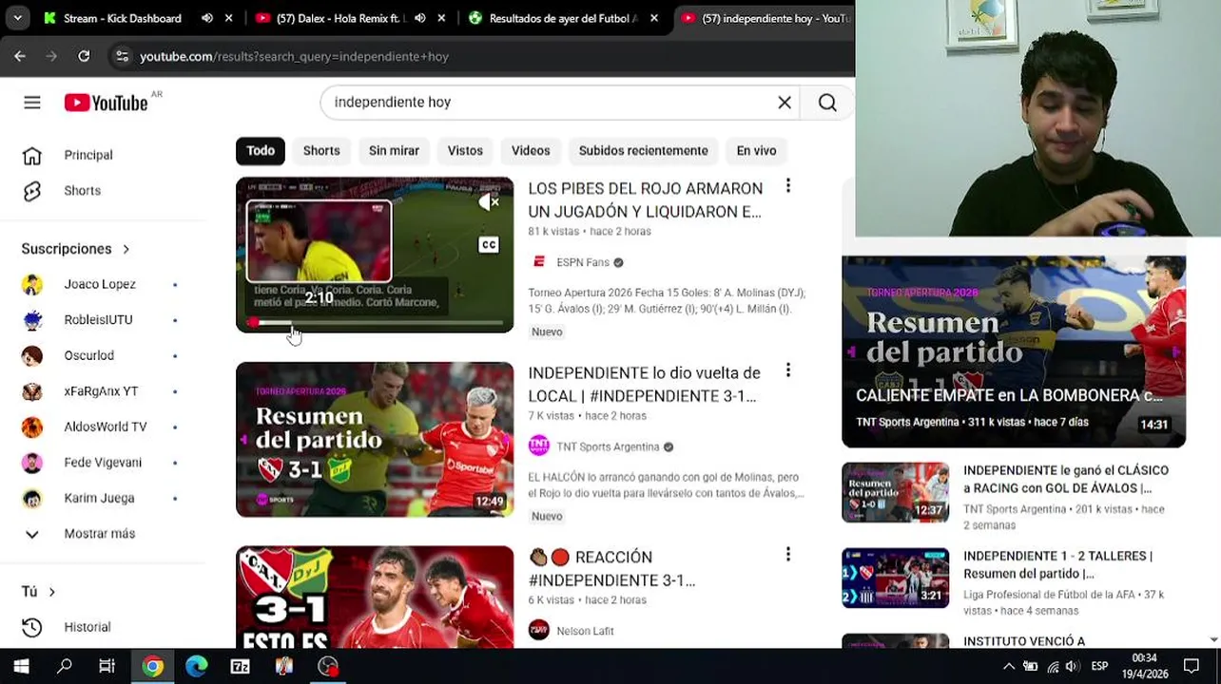The width and height of the screenshot is (1221, 684).
Task: Open the YouTube hamburger guide menu
Action: pos(32,103)
